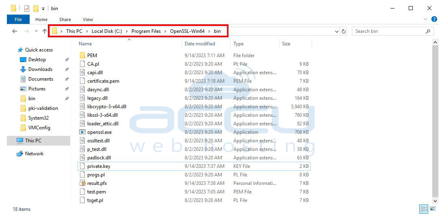
Task: Go up one folder level arrow
Action: click(x=45, y=31)
